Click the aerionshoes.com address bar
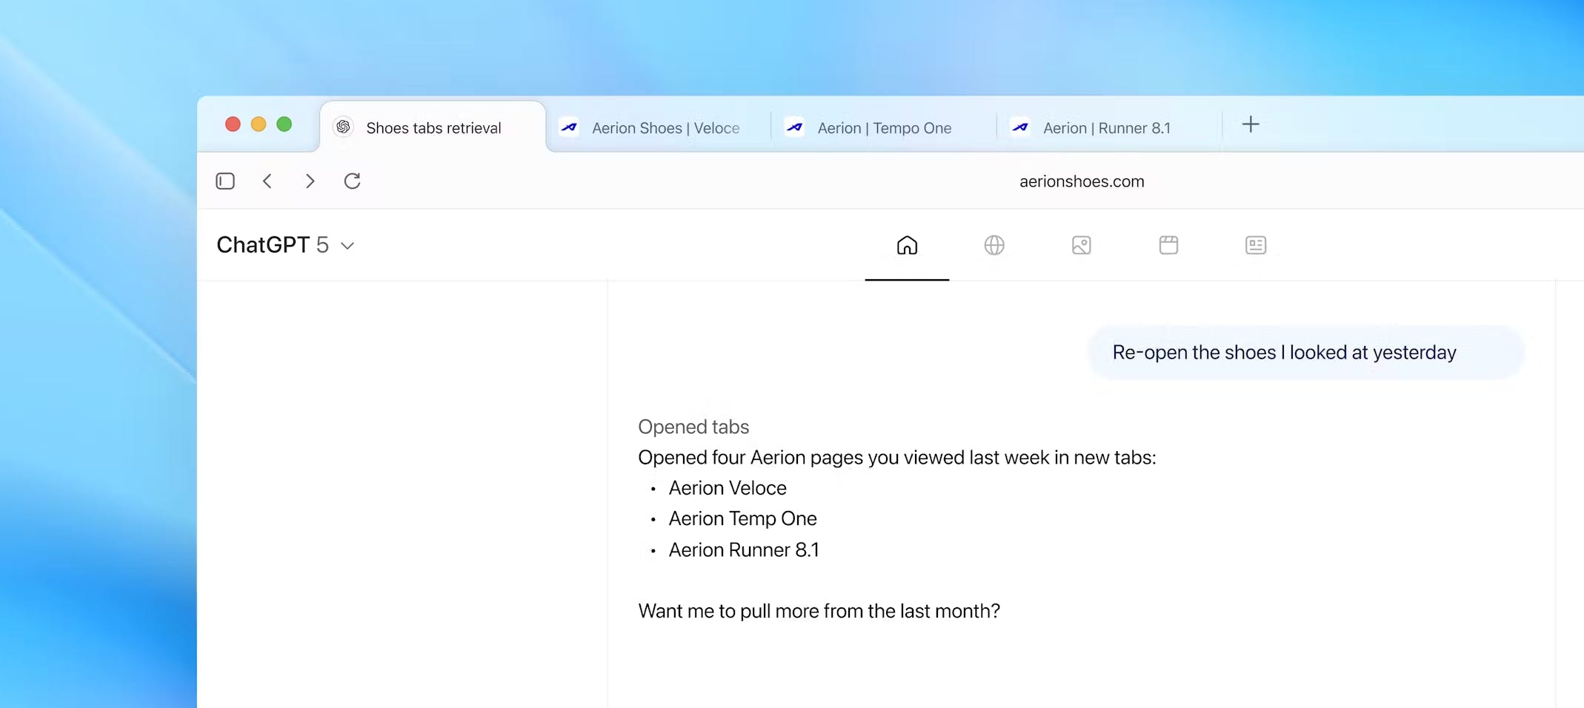Screen dimensions: 1584x708 click(1082, 181)
